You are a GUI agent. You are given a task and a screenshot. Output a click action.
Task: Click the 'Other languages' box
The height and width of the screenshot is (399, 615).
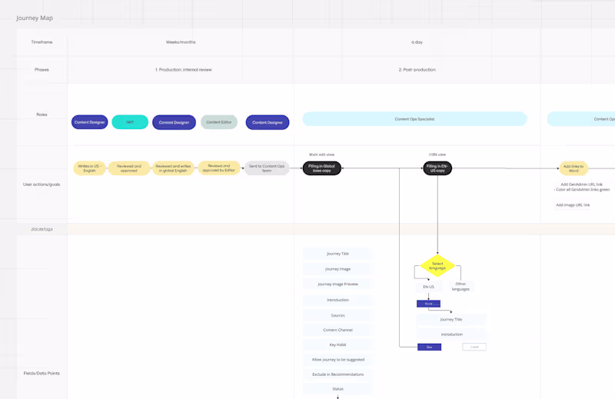[460, 287]
